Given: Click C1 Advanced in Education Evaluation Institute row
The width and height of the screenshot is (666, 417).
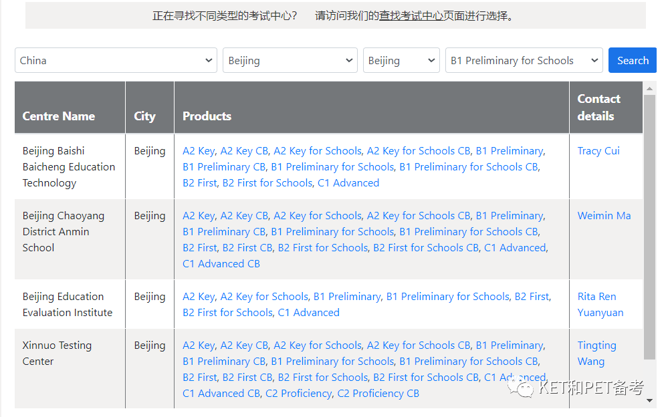Looking at the screenshot, I should tap(308, 313).
